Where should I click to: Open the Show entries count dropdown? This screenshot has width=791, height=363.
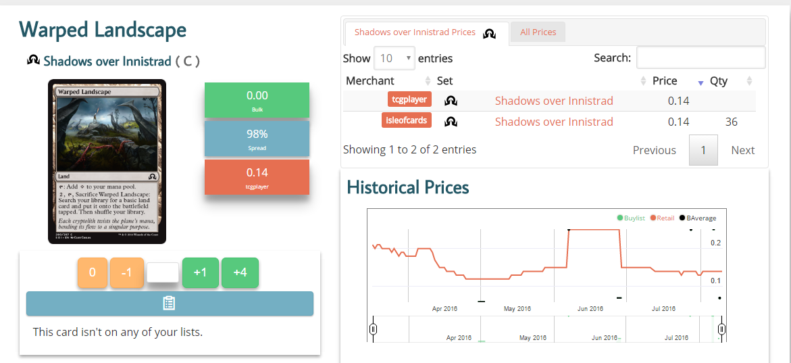[x=394, y=58]
